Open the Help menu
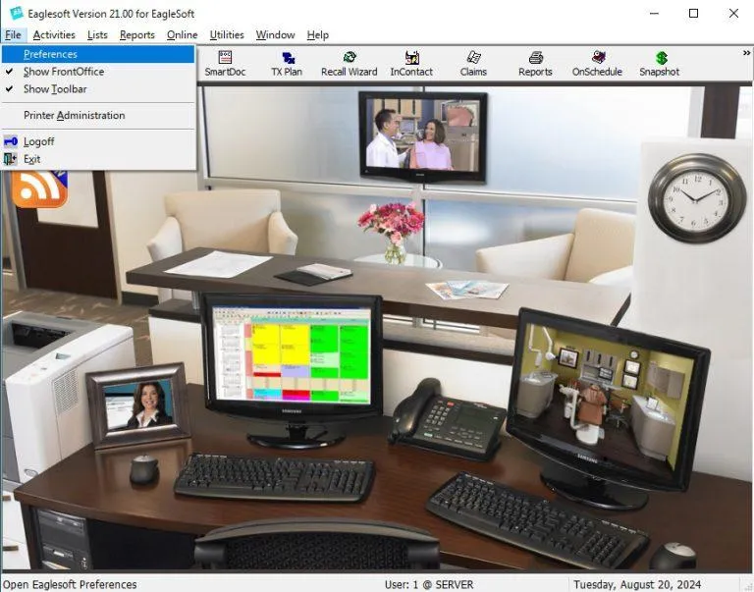 (x=317, y=35)
